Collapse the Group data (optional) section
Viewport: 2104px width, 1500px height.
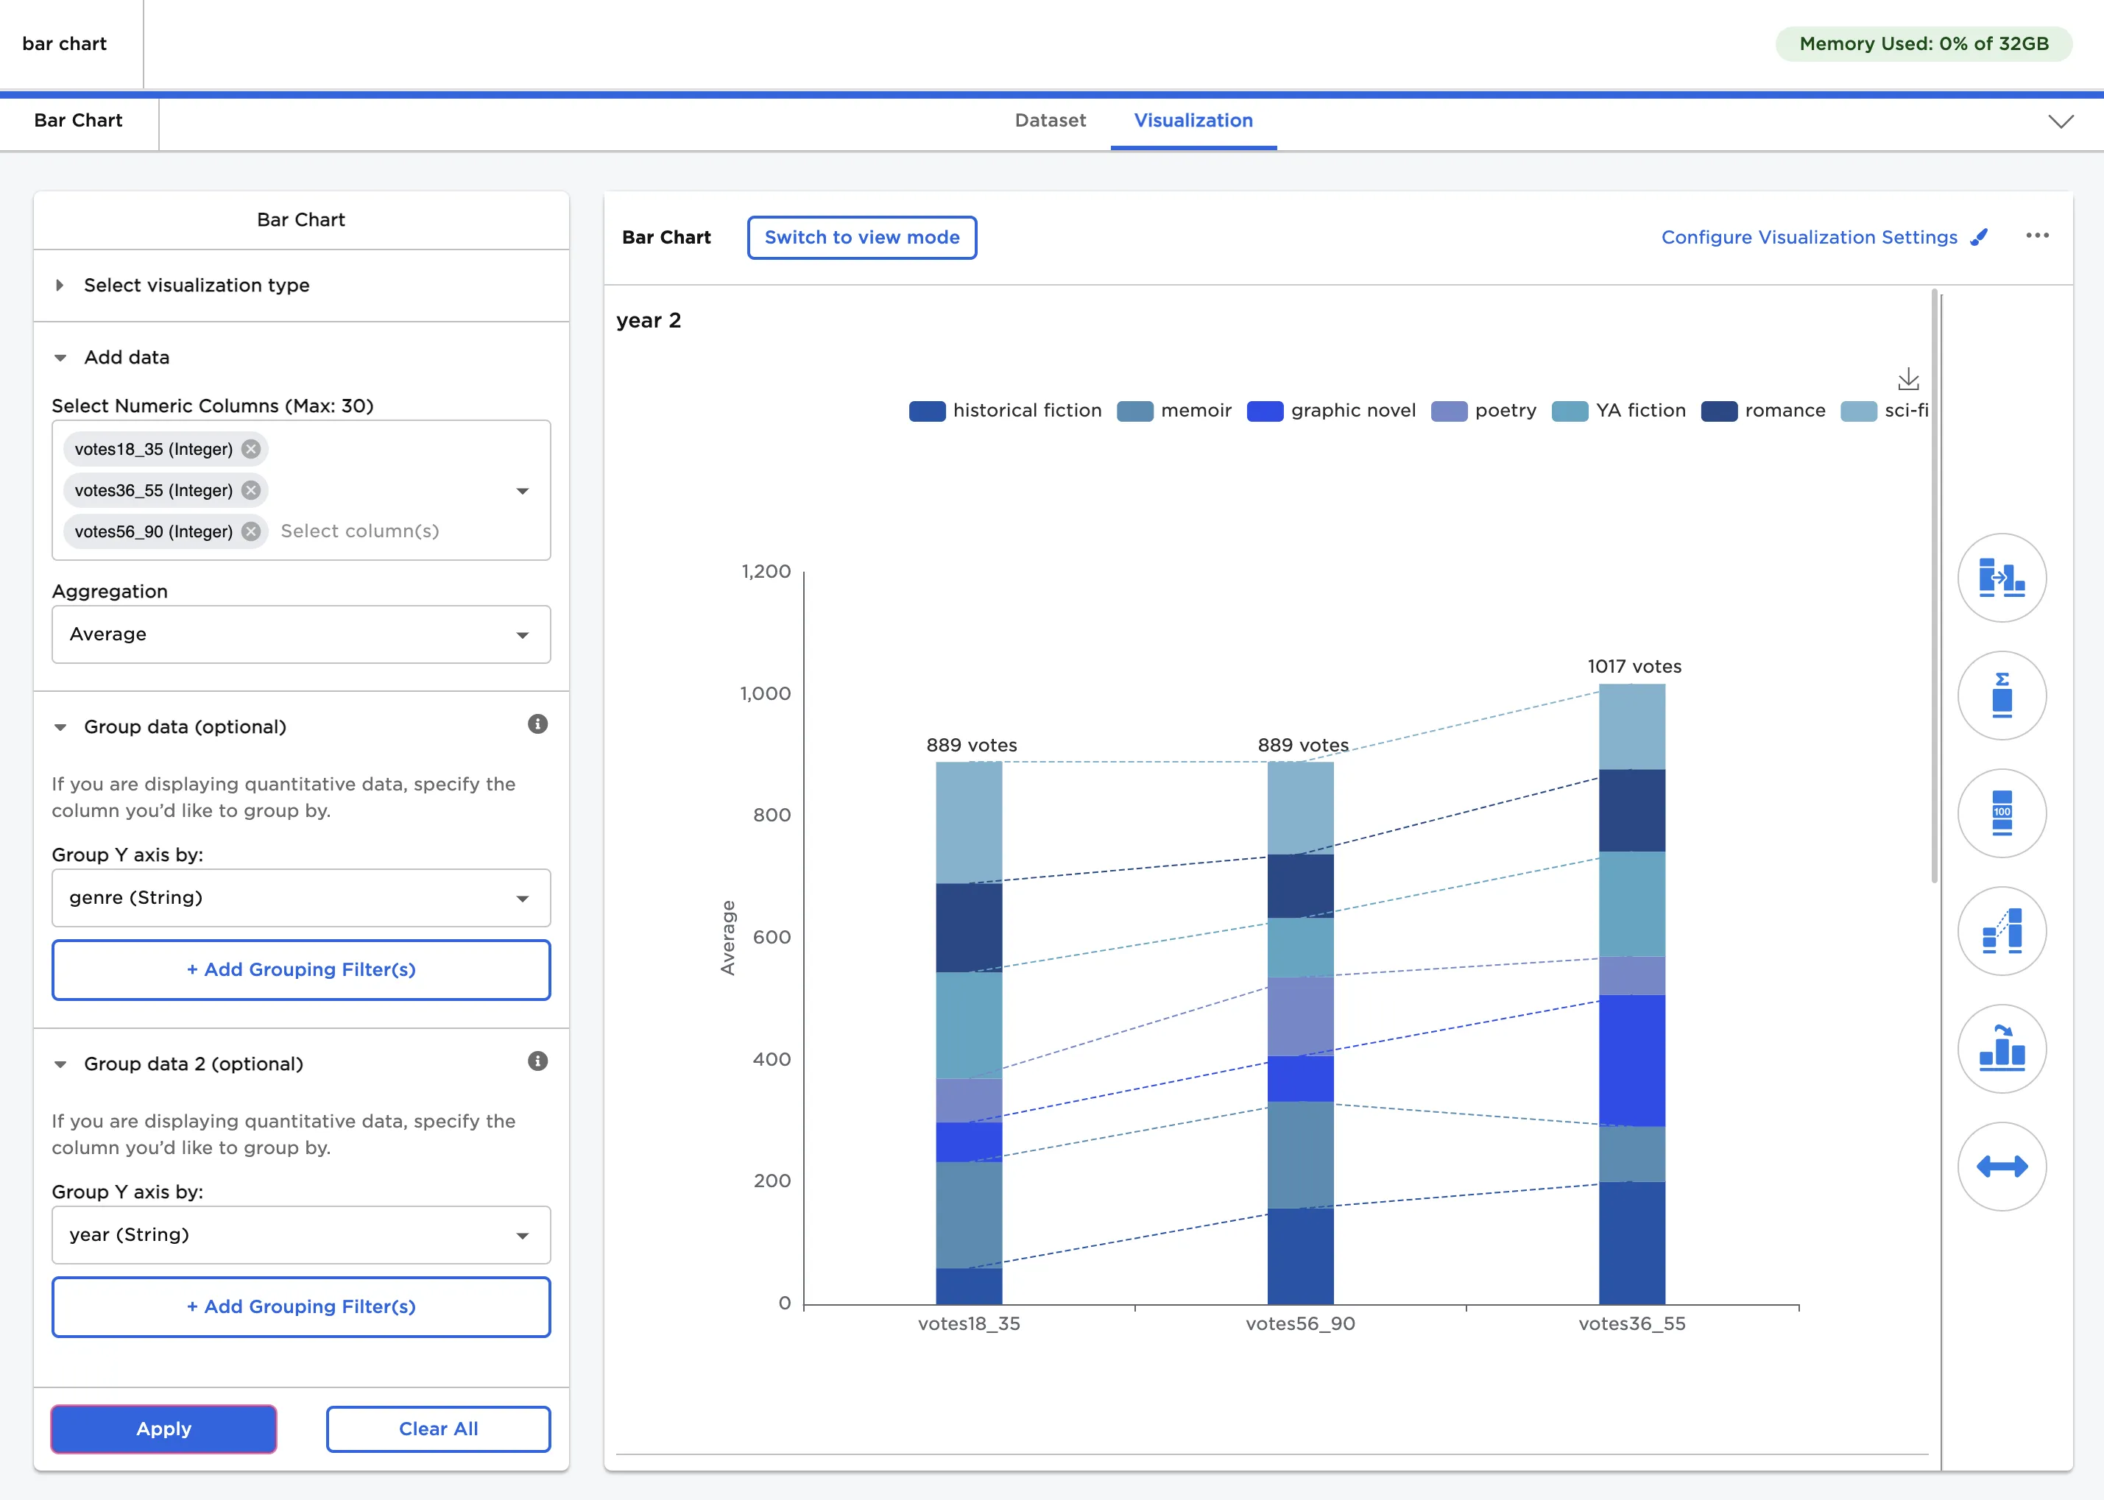click(60, 727)
